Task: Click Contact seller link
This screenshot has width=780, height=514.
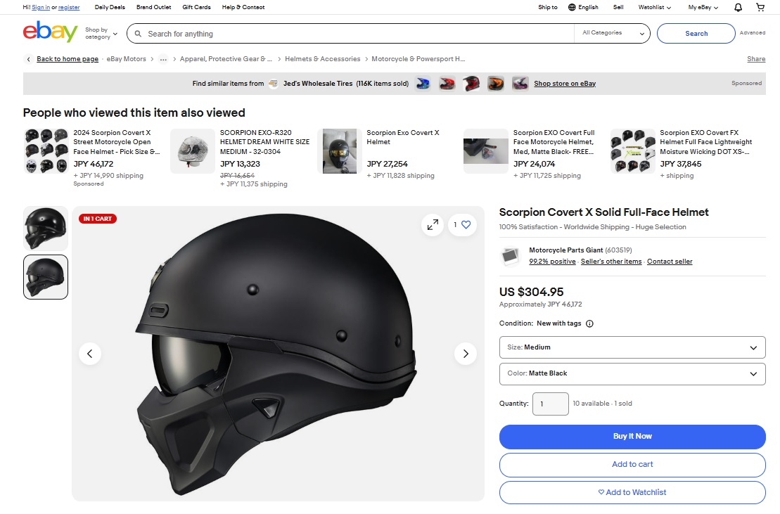Action: click(x=670, y=262)
